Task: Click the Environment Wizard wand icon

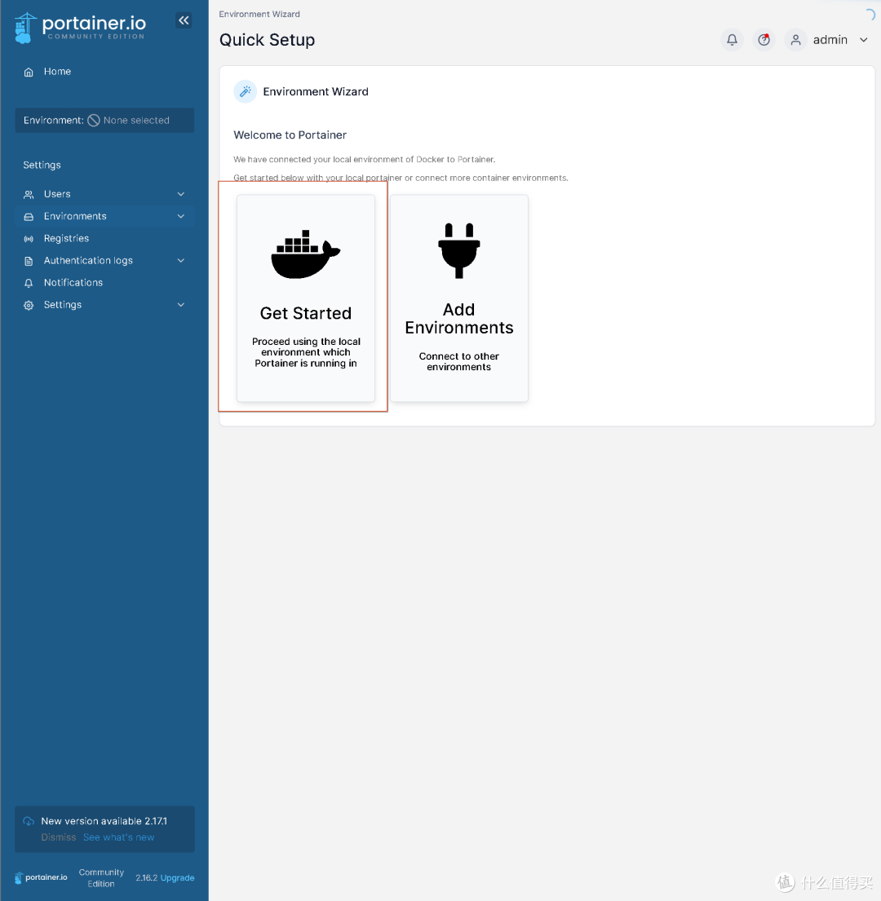Action: click(x=245, y=91)
